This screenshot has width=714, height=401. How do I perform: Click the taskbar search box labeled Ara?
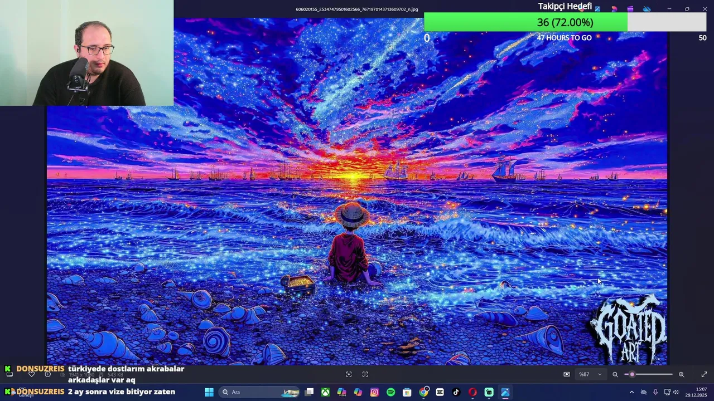click(260, 392)
